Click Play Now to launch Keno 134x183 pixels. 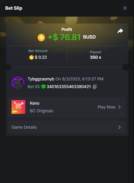click(107, 107)
